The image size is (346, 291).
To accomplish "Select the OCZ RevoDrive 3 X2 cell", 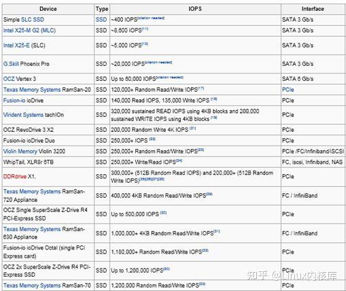I will [x=48, y=130].
